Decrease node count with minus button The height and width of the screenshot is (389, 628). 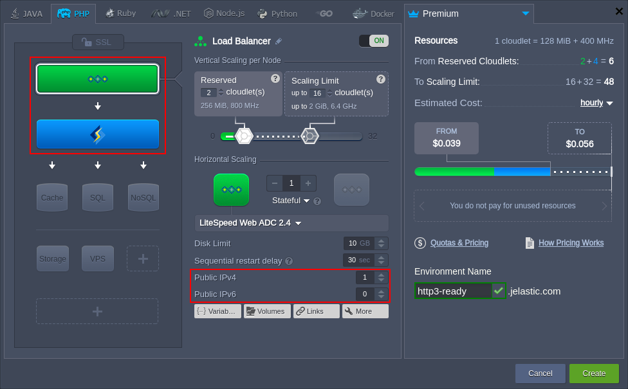275,183
